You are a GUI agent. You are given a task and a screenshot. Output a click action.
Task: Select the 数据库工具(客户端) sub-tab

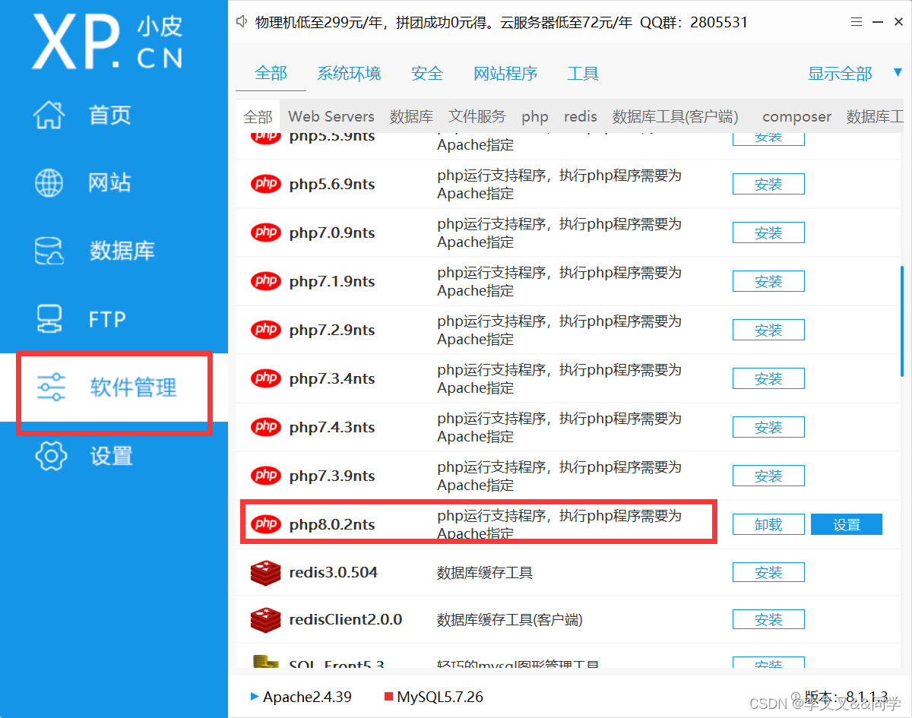[x=675, y=117]
